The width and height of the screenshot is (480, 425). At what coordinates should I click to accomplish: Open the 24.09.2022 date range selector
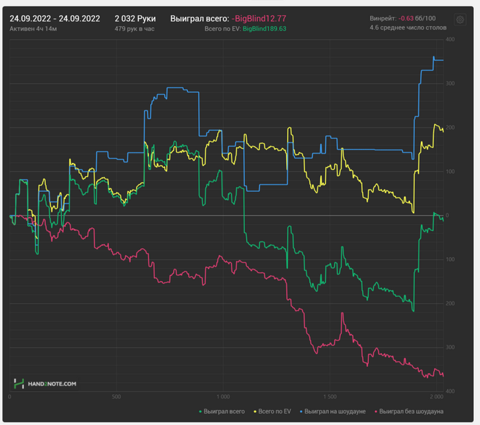(x=55, y=19)
